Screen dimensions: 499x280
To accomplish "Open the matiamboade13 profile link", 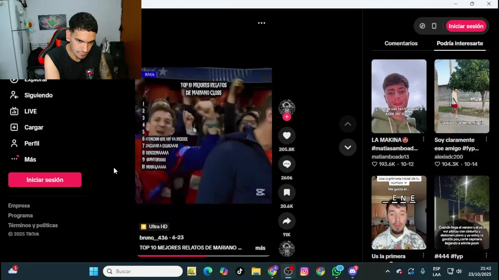I will click(x=390, y=157).
